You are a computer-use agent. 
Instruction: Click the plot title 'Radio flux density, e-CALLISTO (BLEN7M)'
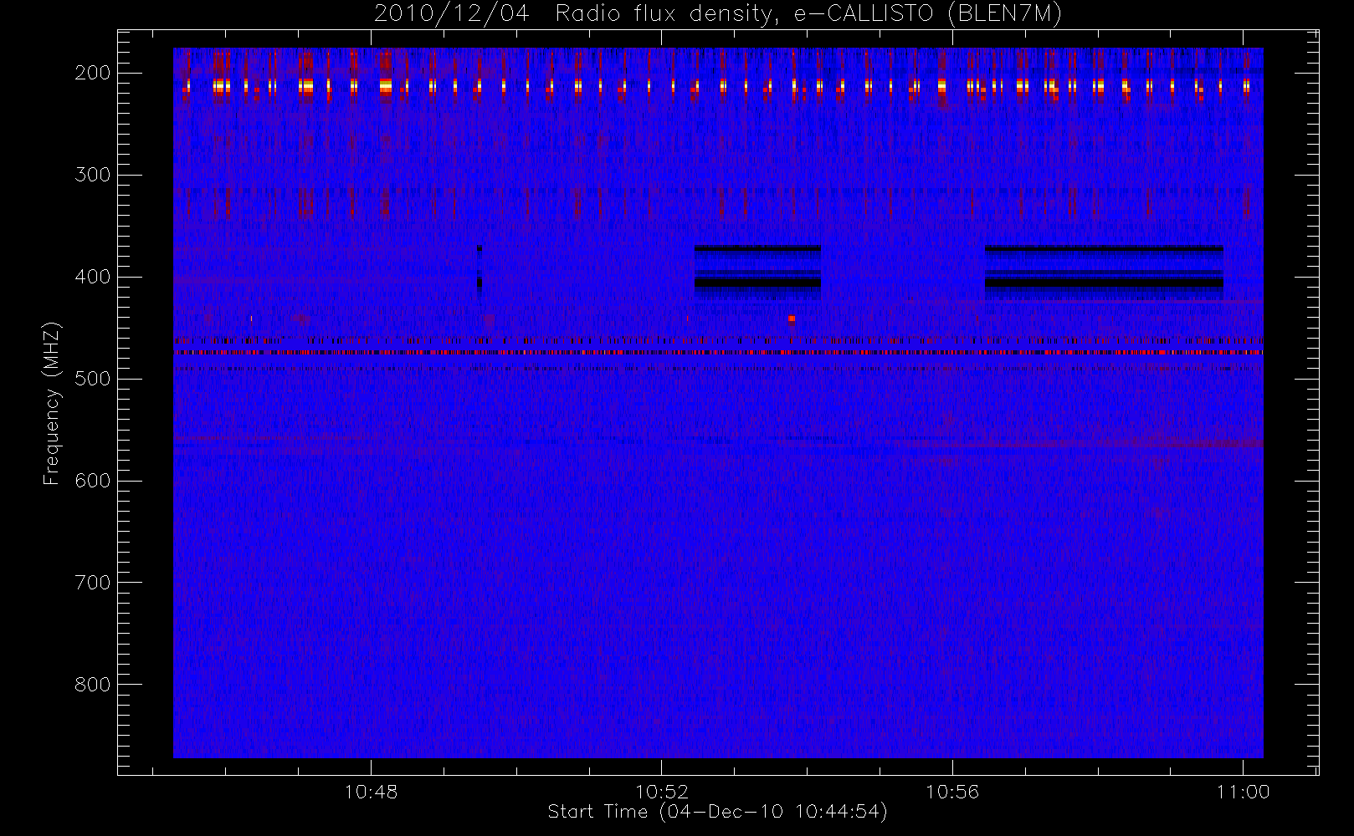point(808,14)
